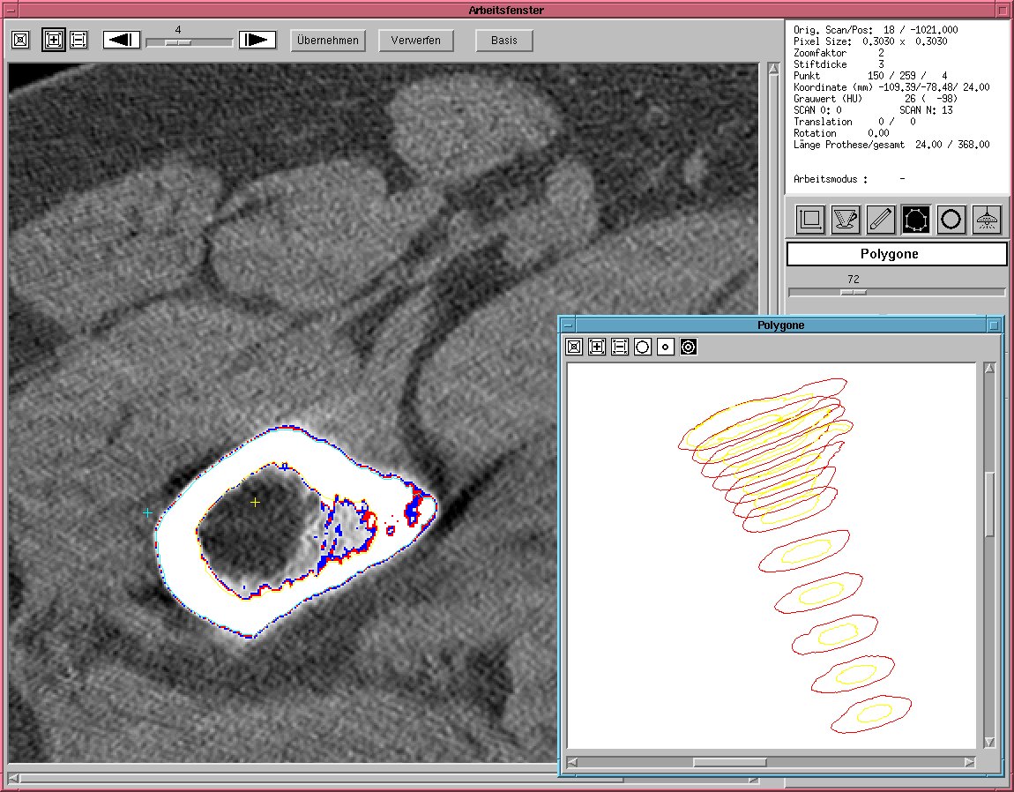Viewport: 1014px width, 792px height.
Task: Click the Polygone mode label field
Action: point(897,254)
